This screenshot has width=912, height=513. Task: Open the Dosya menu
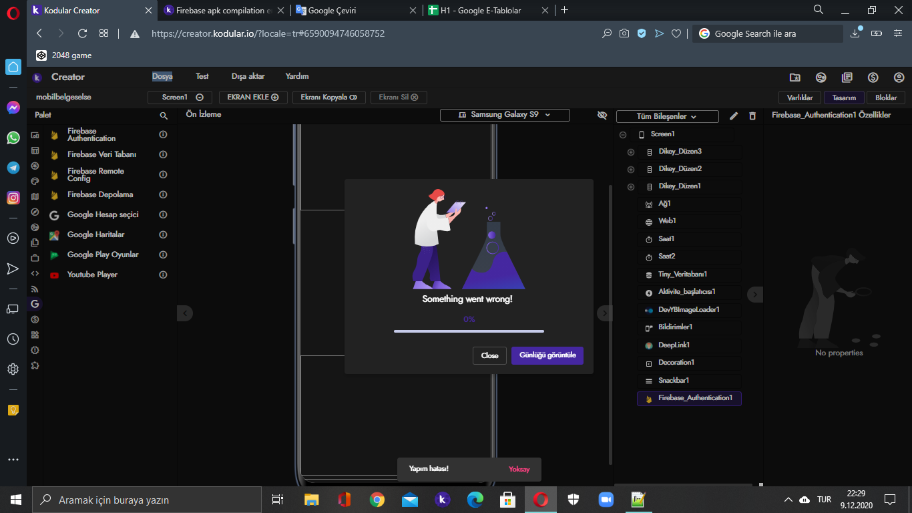[162, 77]
